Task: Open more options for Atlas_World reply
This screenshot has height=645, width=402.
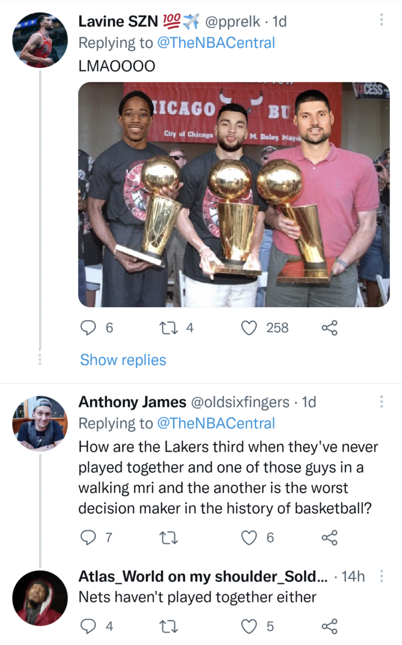Action: tap(381, 576)
